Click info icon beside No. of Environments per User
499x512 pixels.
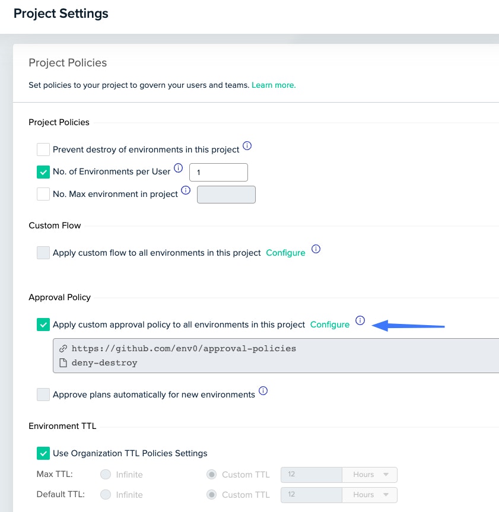tap(179, 168)
